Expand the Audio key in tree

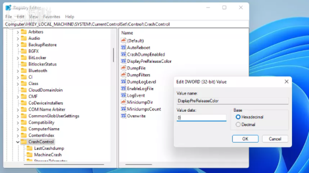pos(18,38)
